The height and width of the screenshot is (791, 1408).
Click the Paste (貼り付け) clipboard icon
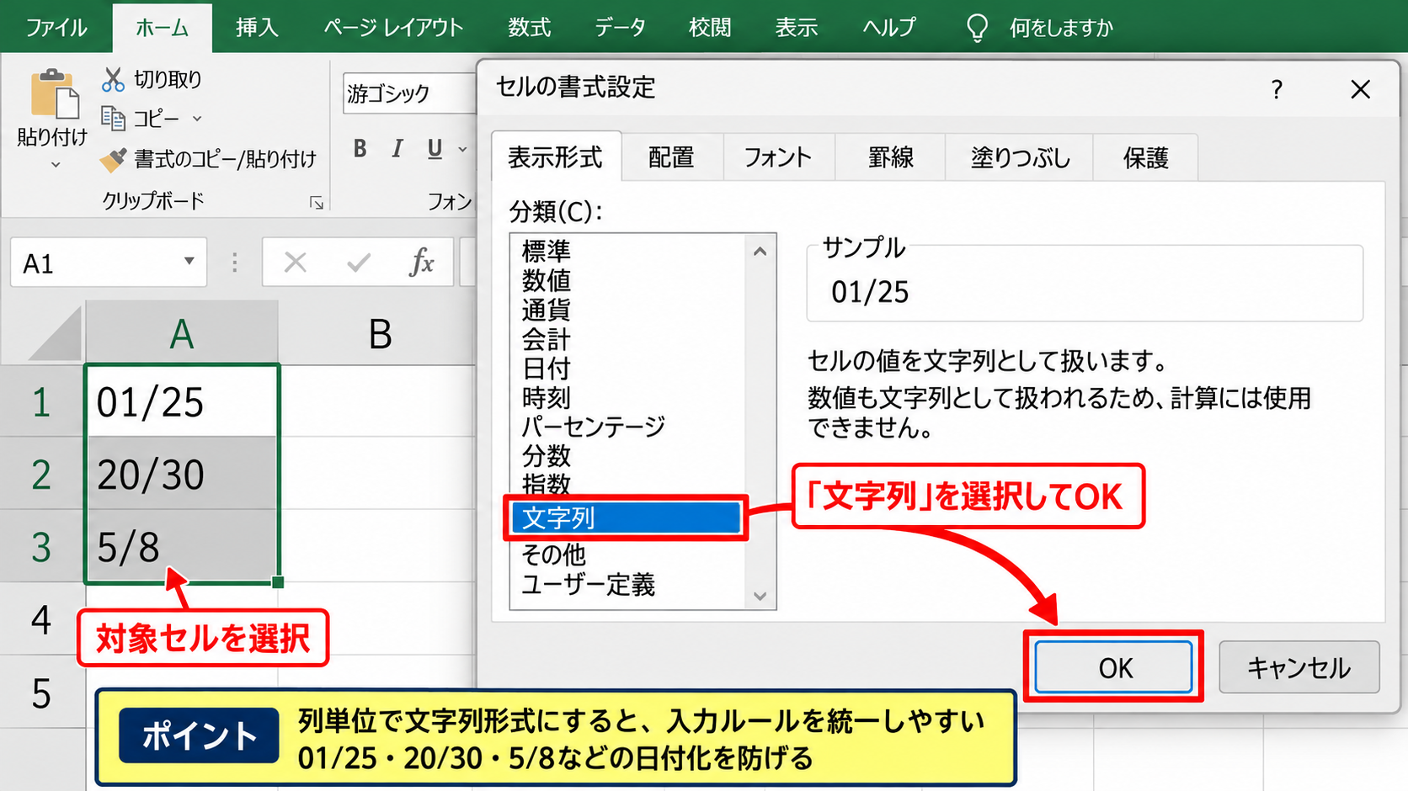click(55, 93)
